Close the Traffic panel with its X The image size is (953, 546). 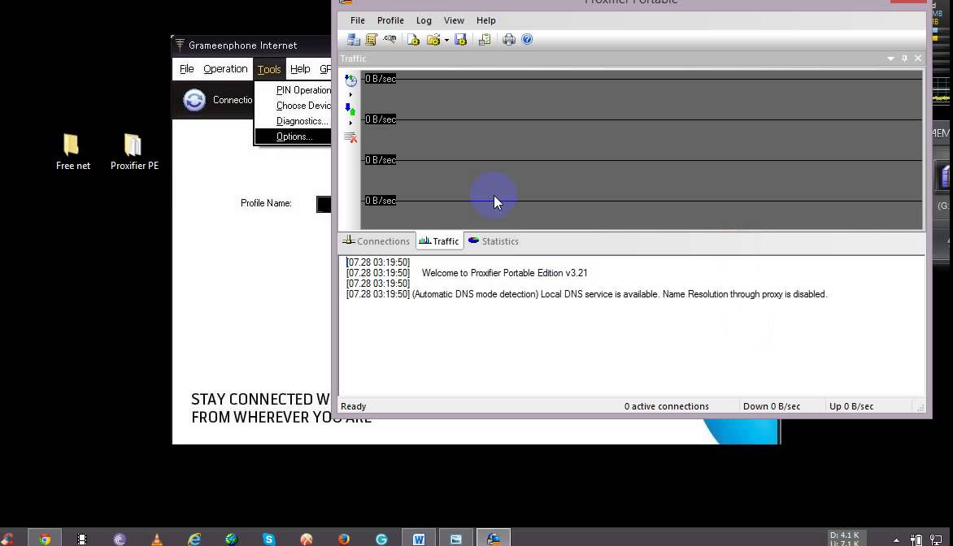coord(918,58)
